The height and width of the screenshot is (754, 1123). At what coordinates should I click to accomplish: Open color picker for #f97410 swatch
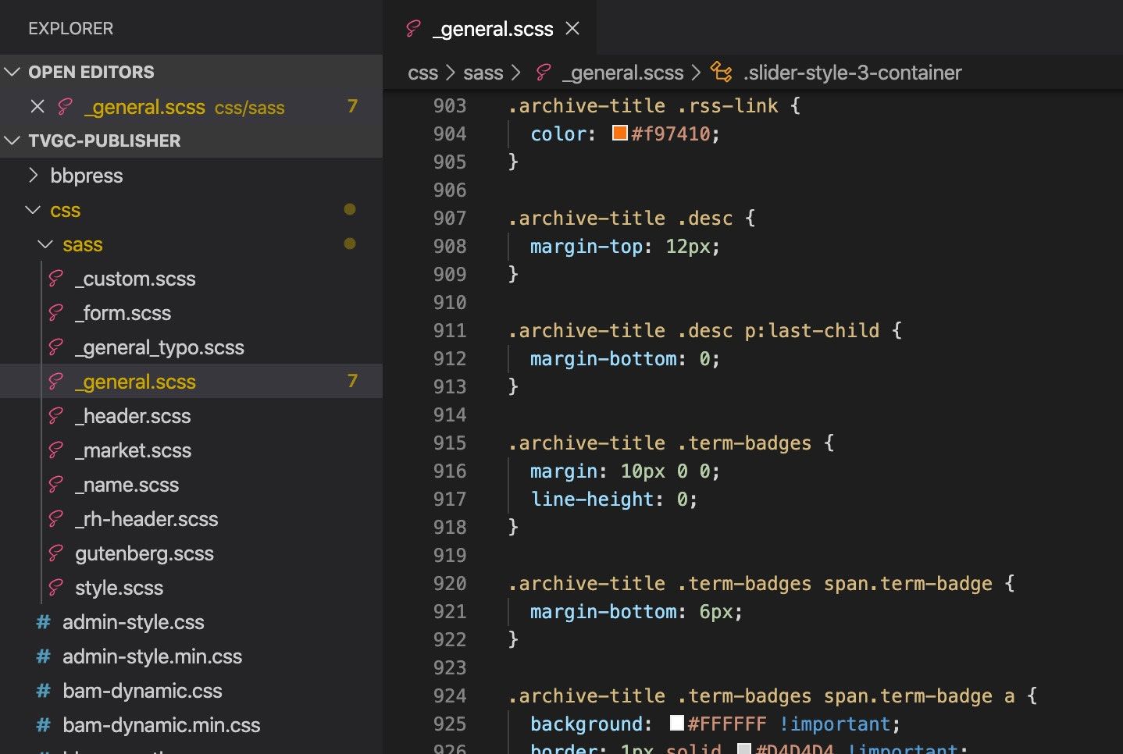coord(620,133)
